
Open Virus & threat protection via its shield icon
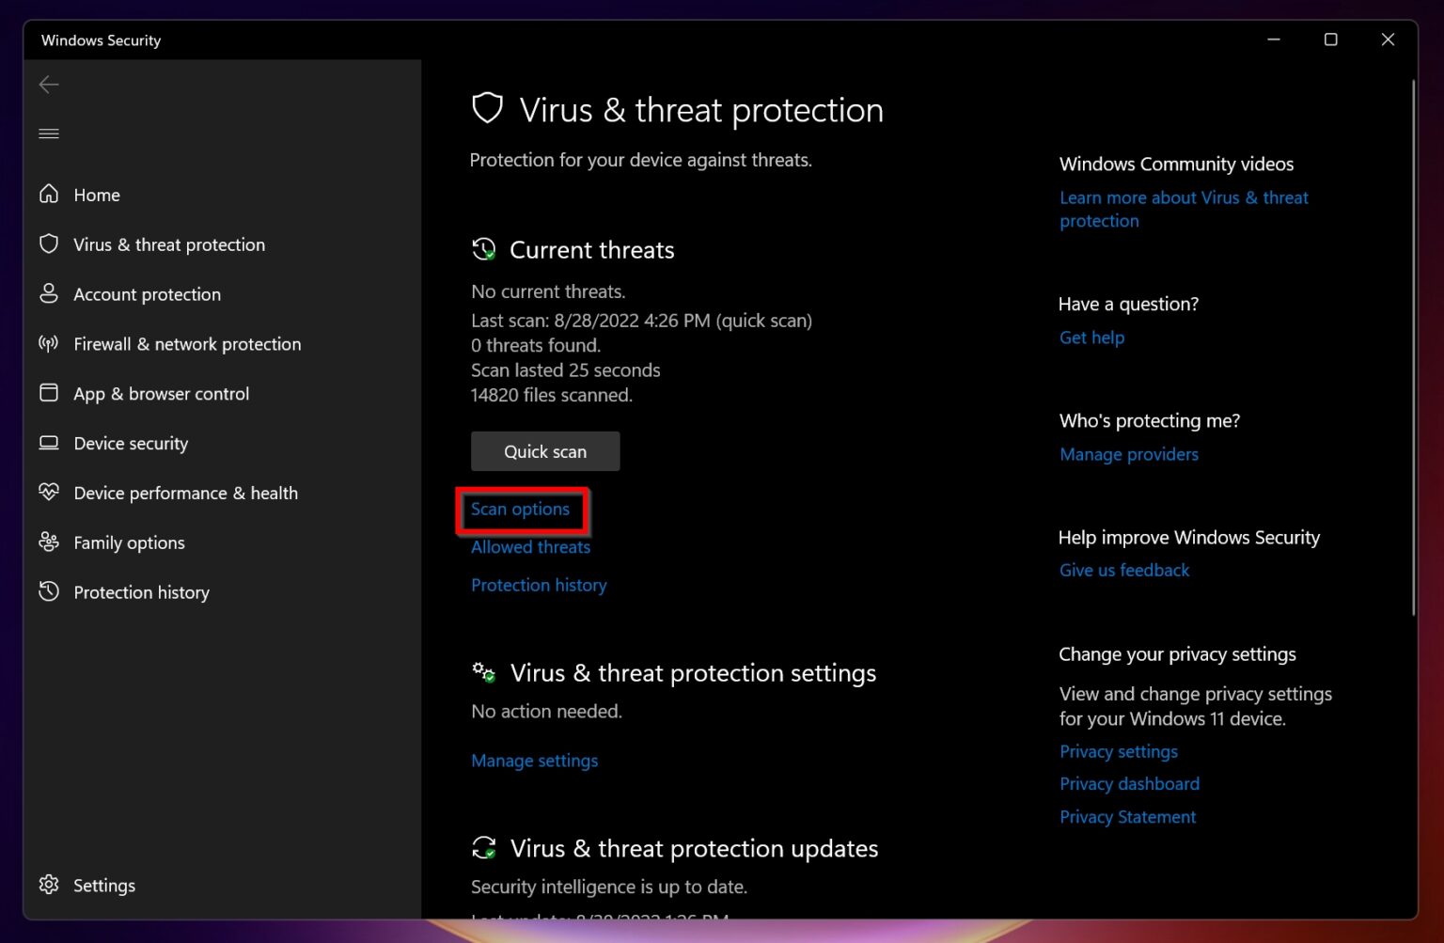point(49,244)
